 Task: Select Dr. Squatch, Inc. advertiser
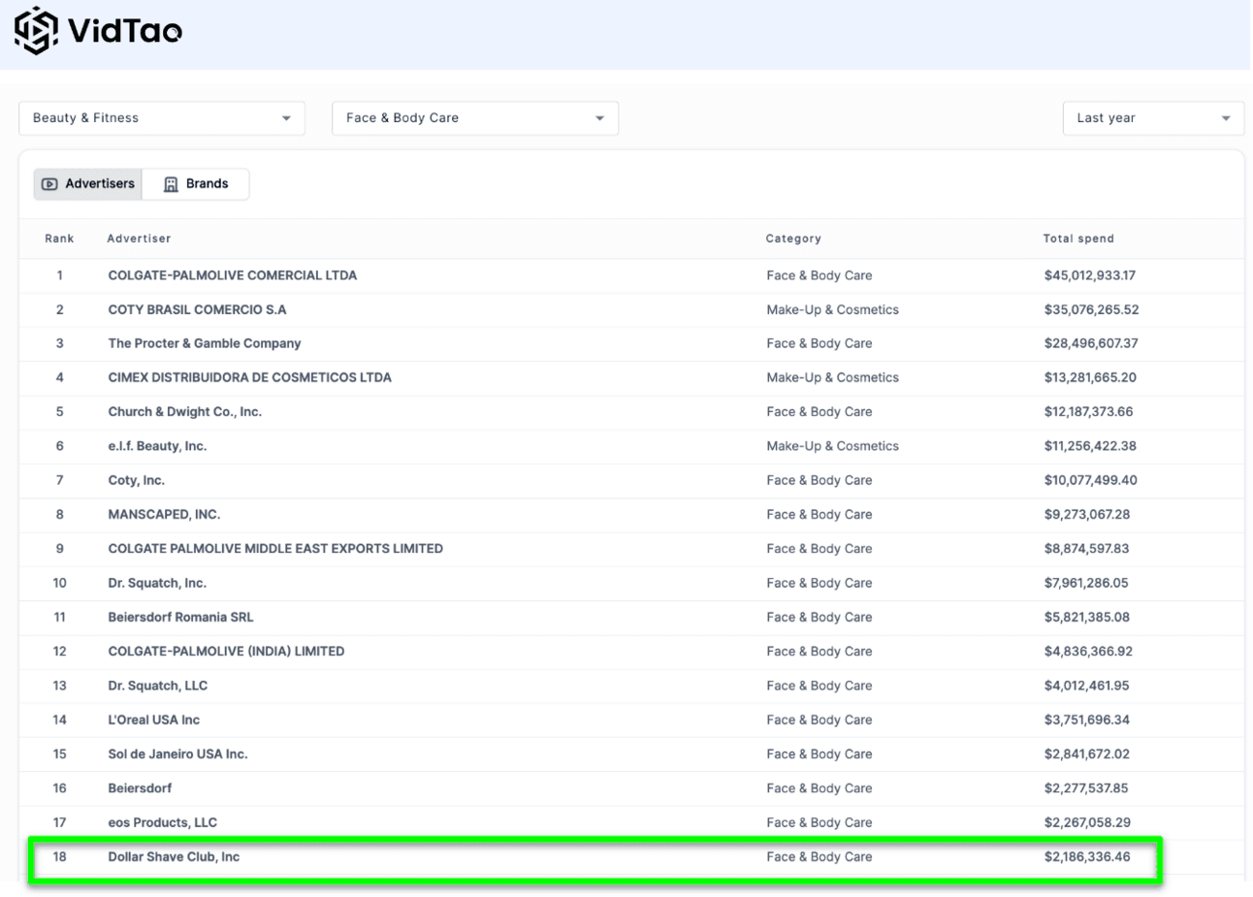[157, 584]
